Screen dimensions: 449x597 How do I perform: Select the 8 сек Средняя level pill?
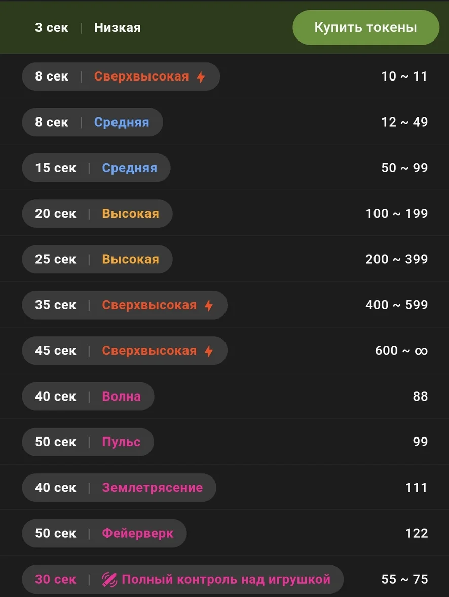pyautogui.click(x=92, y=123)
